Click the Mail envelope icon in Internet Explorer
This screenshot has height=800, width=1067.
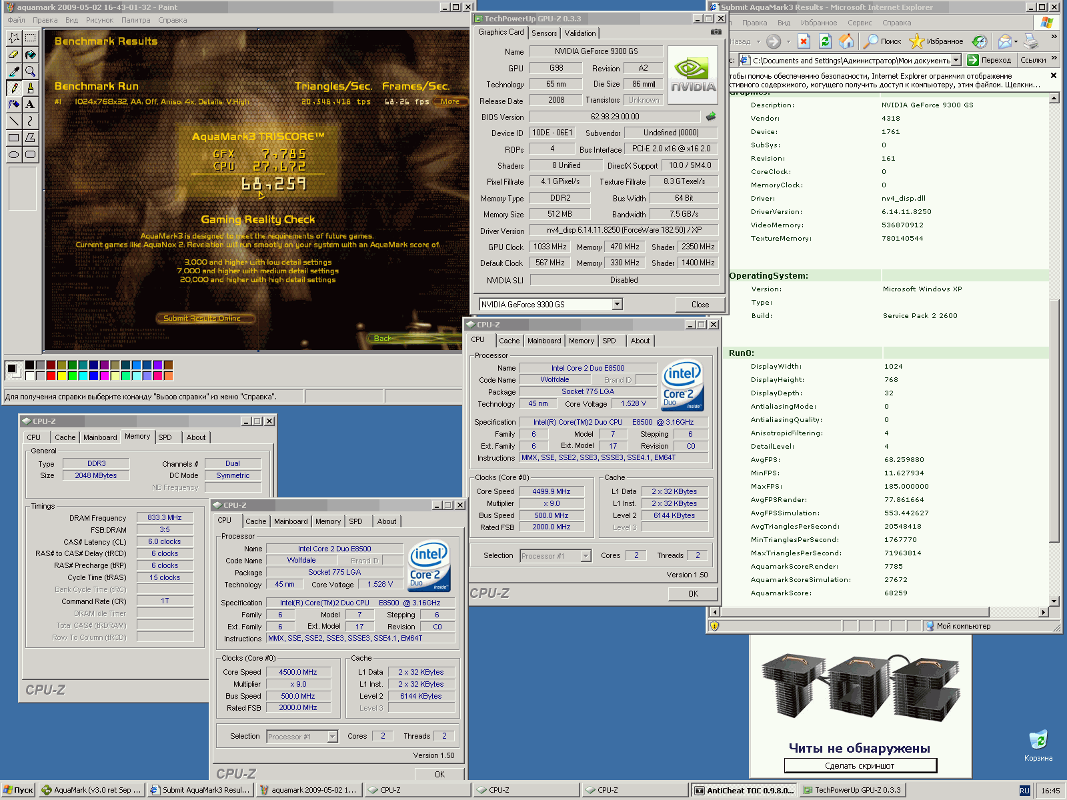[1004, 41]
